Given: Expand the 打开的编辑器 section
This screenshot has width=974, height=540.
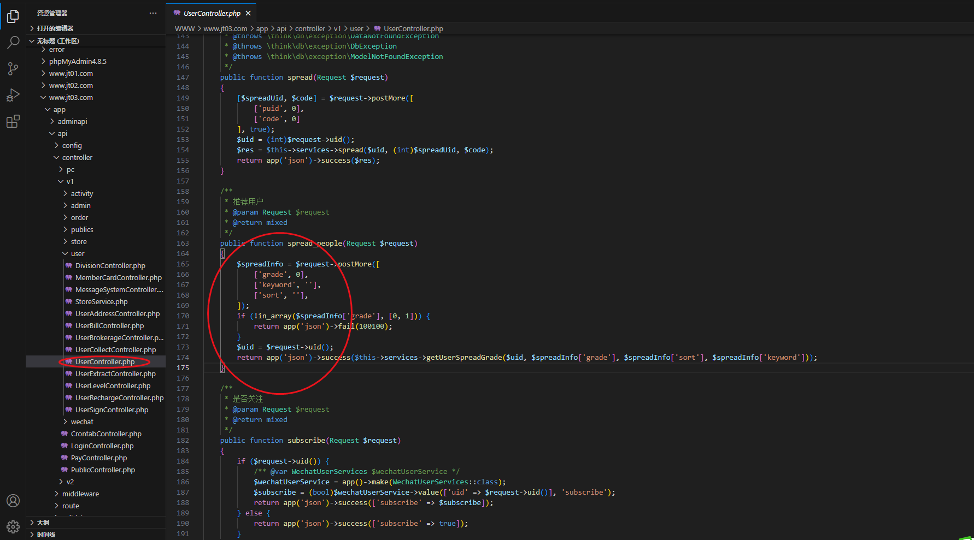Looking at the screenshot, I should pos(96,28).
